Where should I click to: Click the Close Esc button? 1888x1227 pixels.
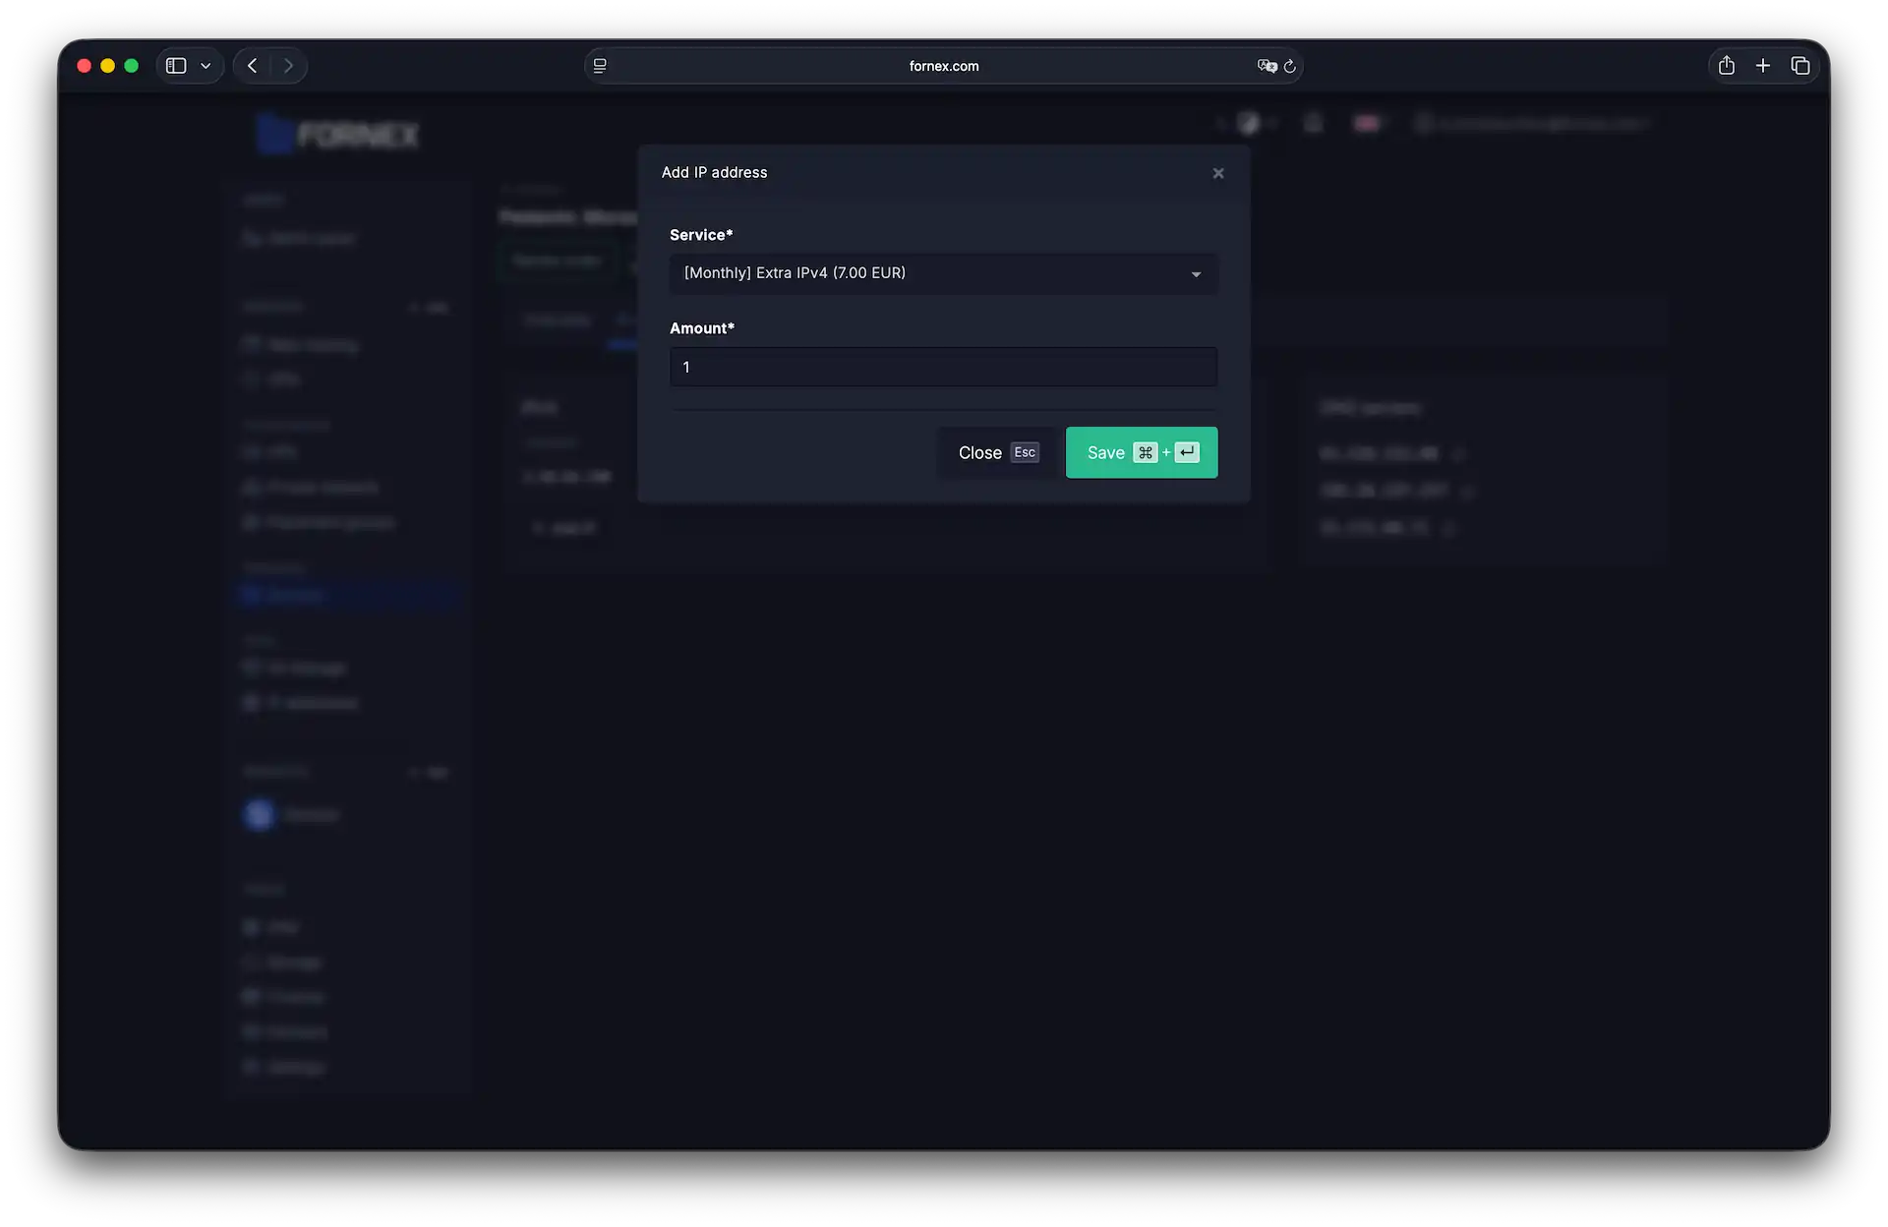point(997,452)
